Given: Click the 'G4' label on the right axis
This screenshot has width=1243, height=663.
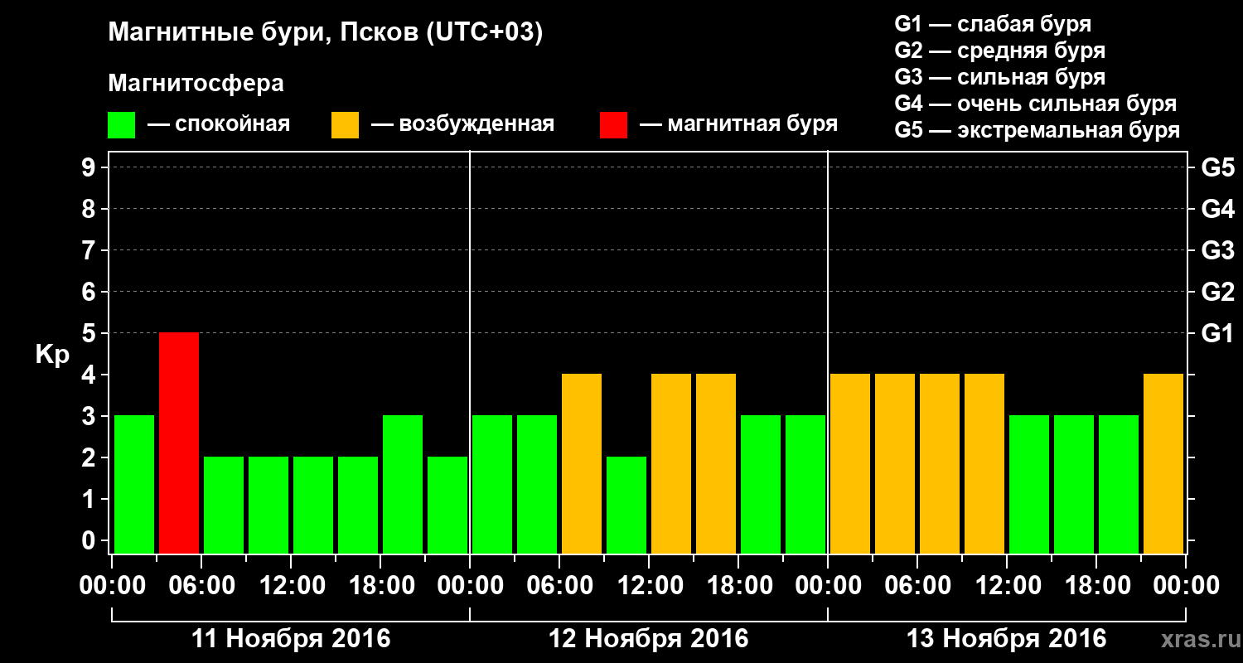Looking at the screenshot, I should click(x=1217, y=209).
